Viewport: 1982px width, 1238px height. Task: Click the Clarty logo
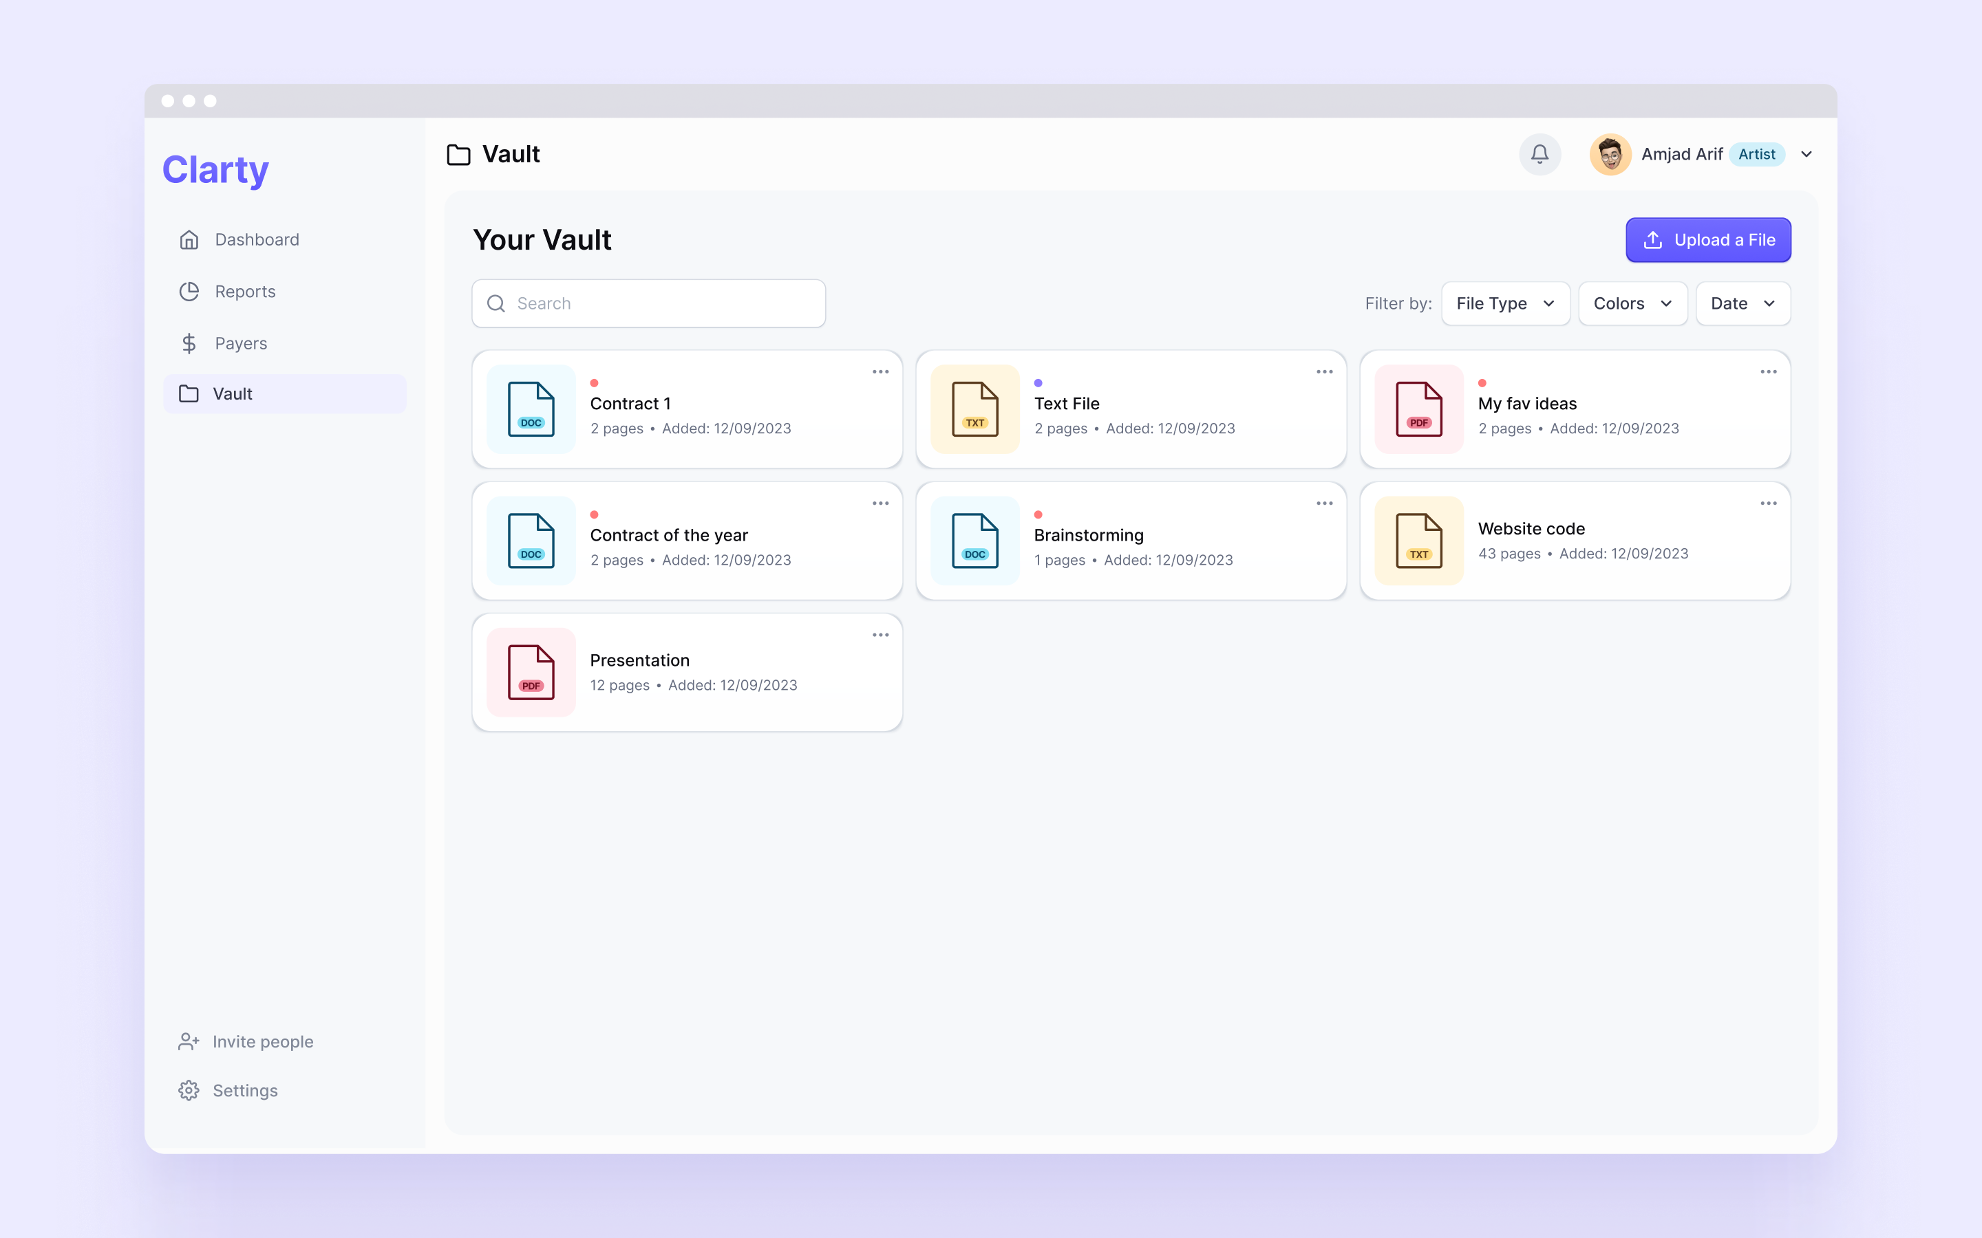click(x=215, y=171)
